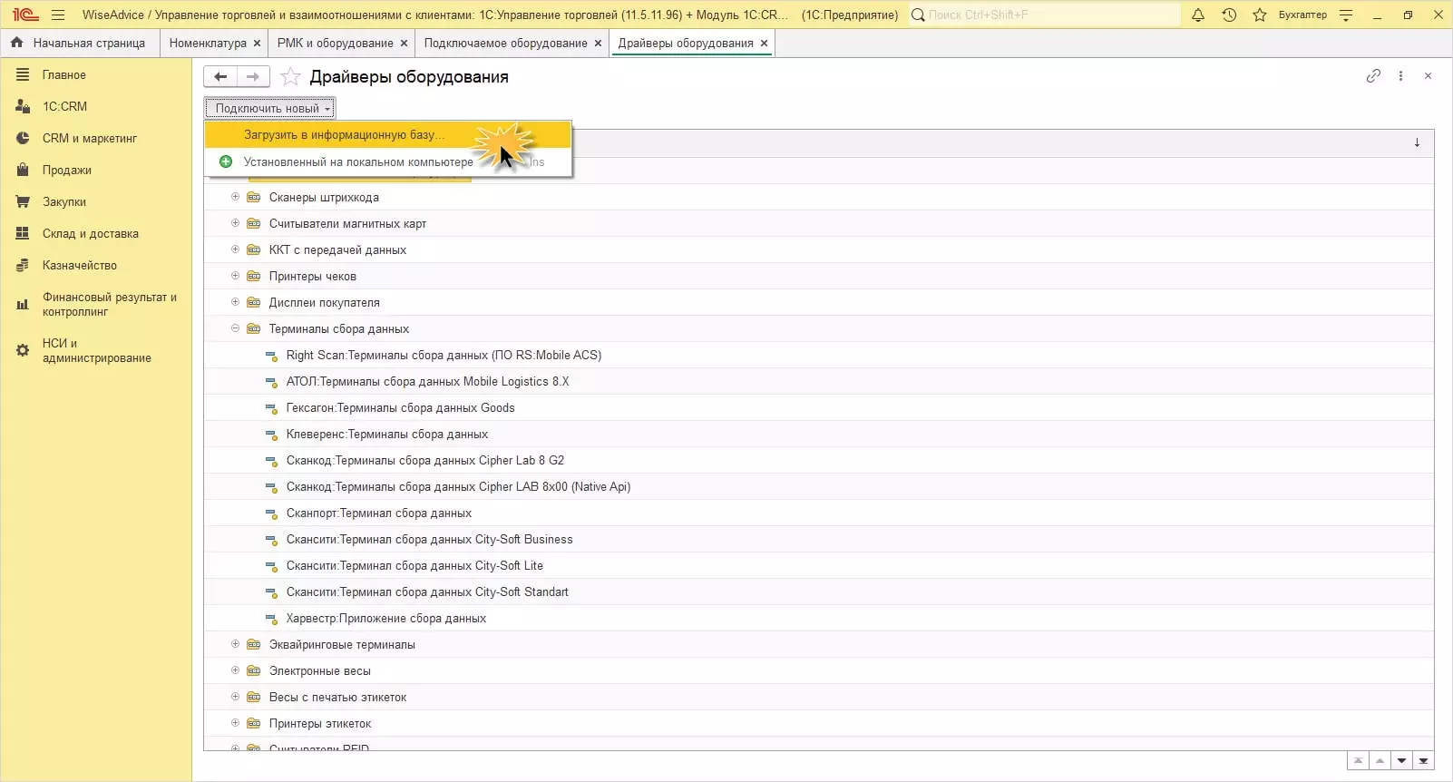Screen dimensions: 1453x782
Task: Jump to list top with first-row button
Action: [x=1358, y=760]
